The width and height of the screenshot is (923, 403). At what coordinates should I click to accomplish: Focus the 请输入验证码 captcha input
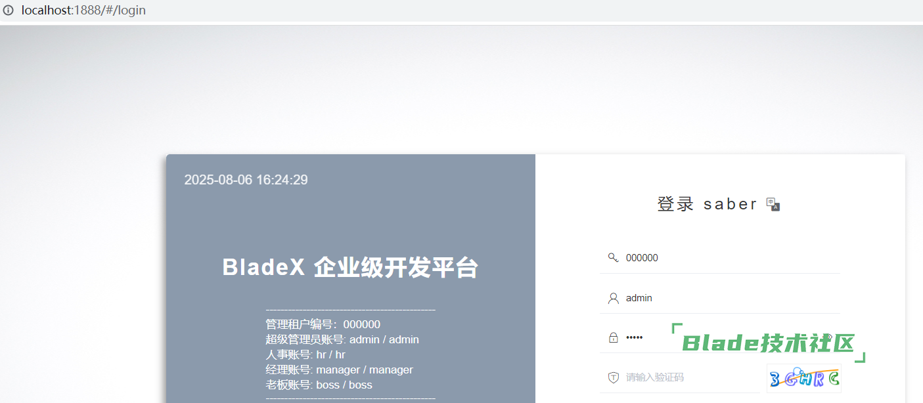coord(680,377)
